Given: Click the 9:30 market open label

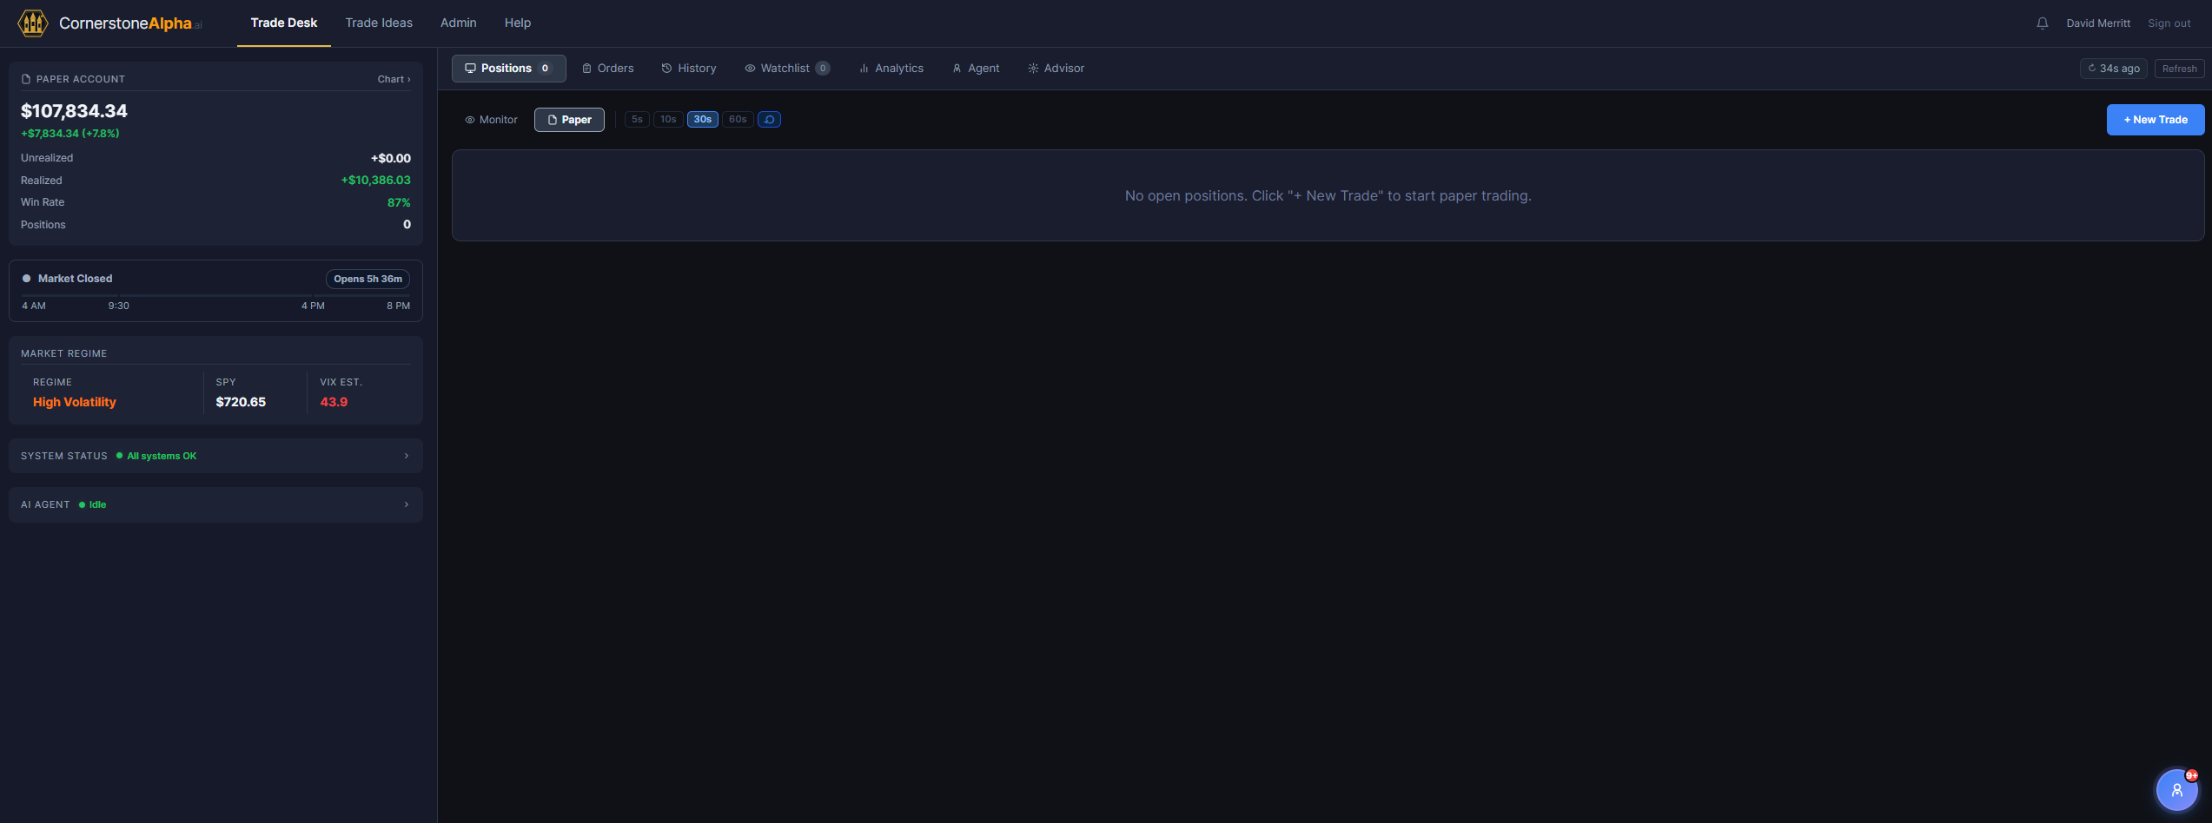Looking at the screenshot, I should (119, 306).
